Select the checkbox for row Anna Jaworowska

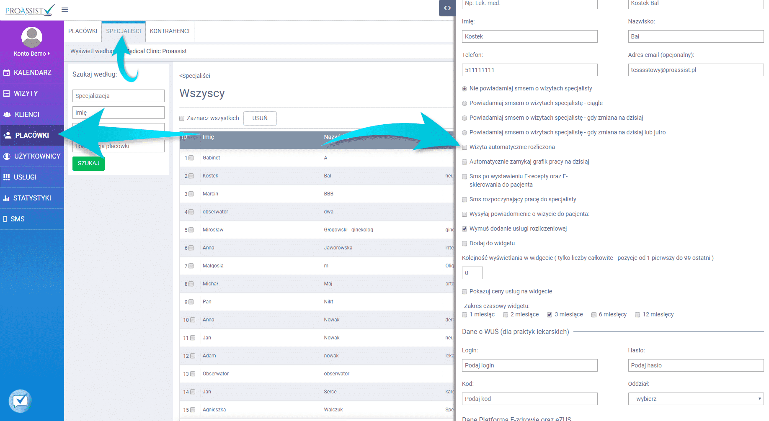(191, 248)
